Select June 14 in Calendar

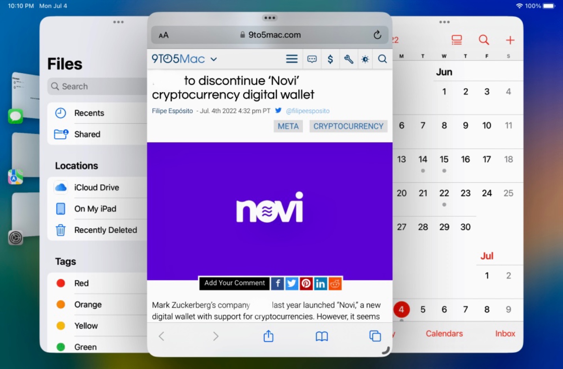(423, 159)
